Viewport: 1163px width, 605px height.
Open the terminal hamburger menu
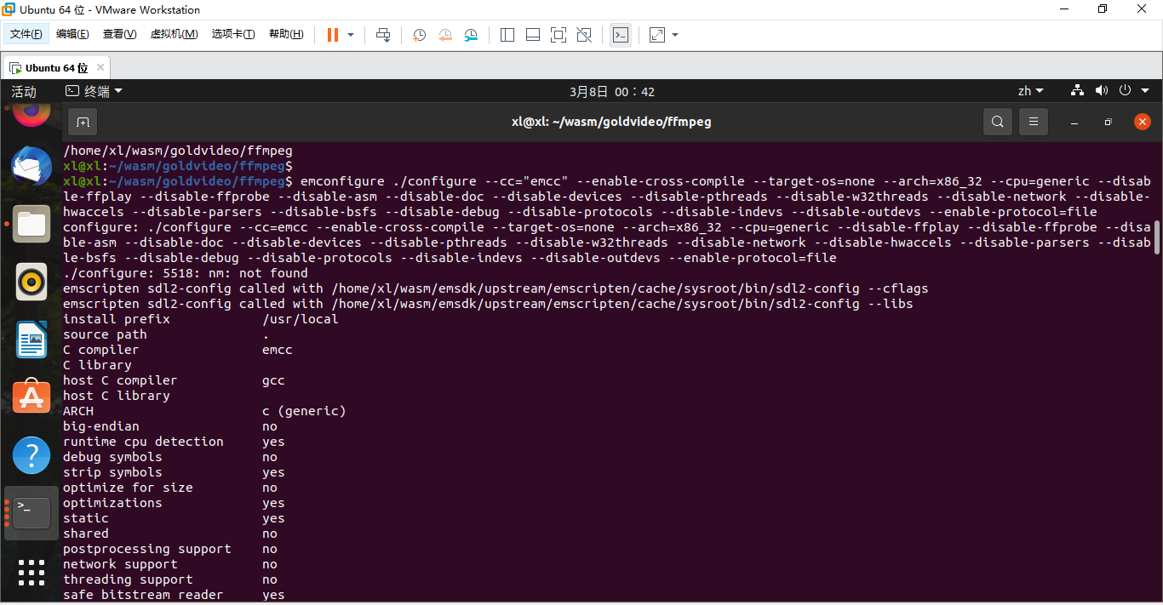1034,122
